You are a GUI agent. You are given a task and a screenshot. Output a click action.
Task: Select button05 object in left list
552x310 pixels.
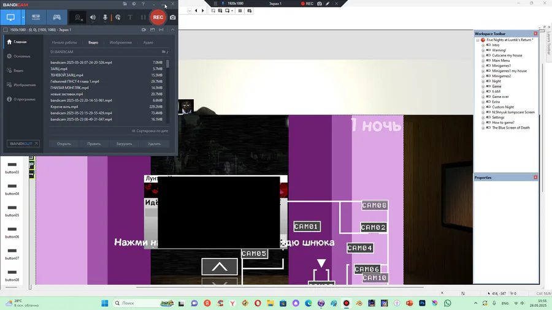(12, 211)
